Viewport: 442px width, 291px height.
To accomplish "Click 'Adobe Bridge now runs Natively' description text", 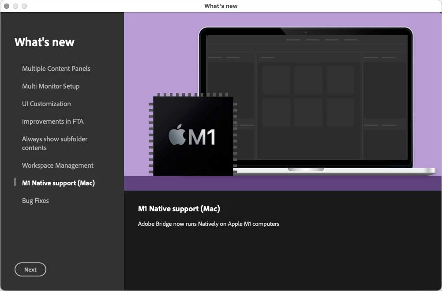I will pyautogui.click(x=209, y=224).
